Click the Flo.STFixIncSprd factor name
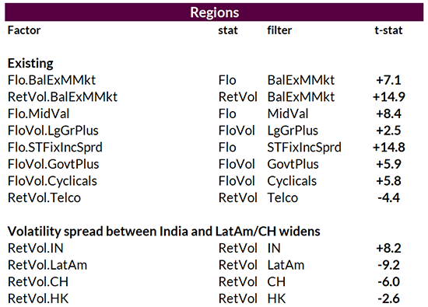This screenshot has height=307, width=428. (55, 148)
